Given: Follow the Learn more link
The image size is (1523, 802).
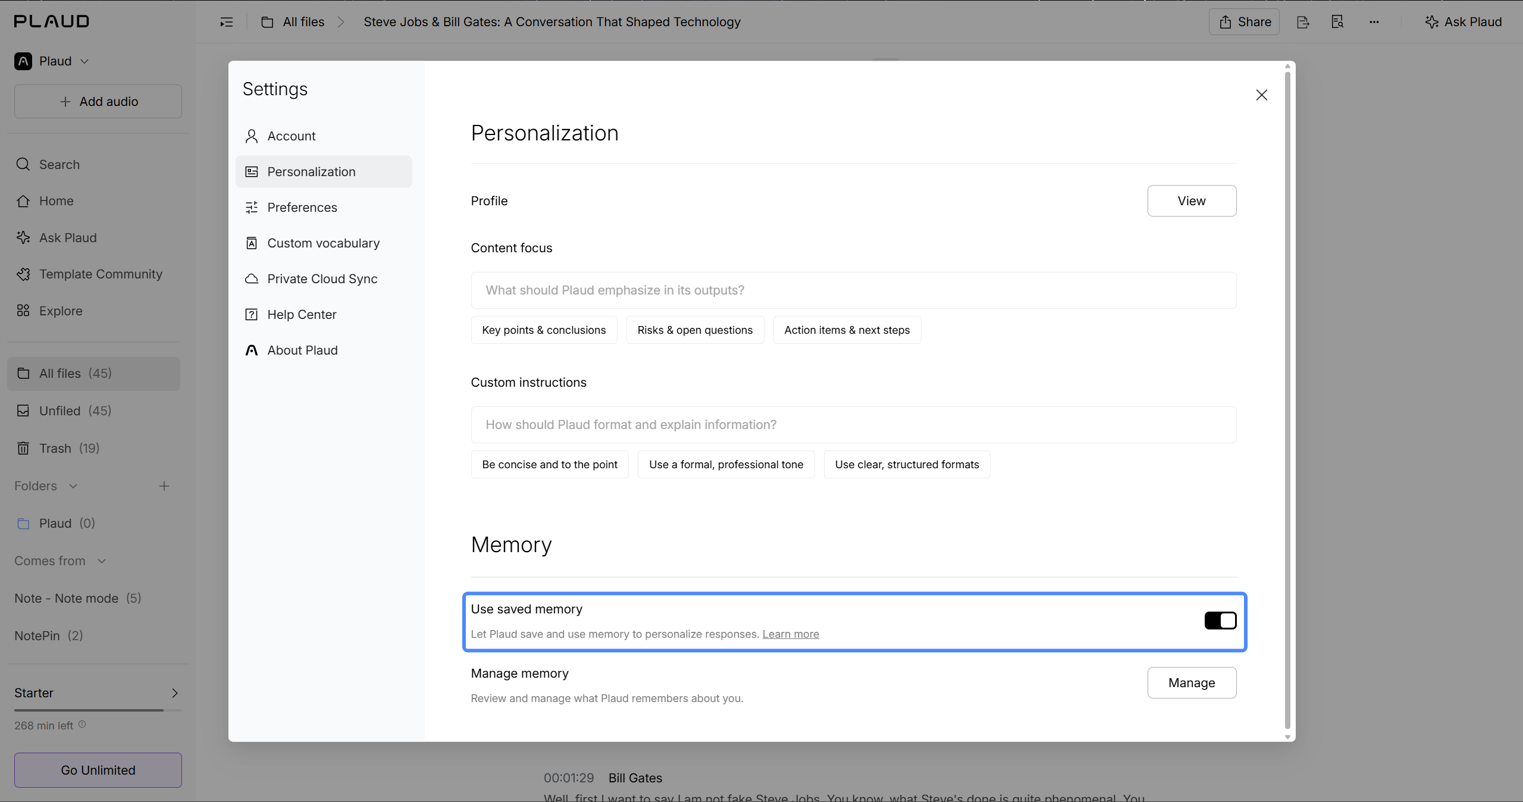Looking at the screenshot, I should [x=791, y=634].
